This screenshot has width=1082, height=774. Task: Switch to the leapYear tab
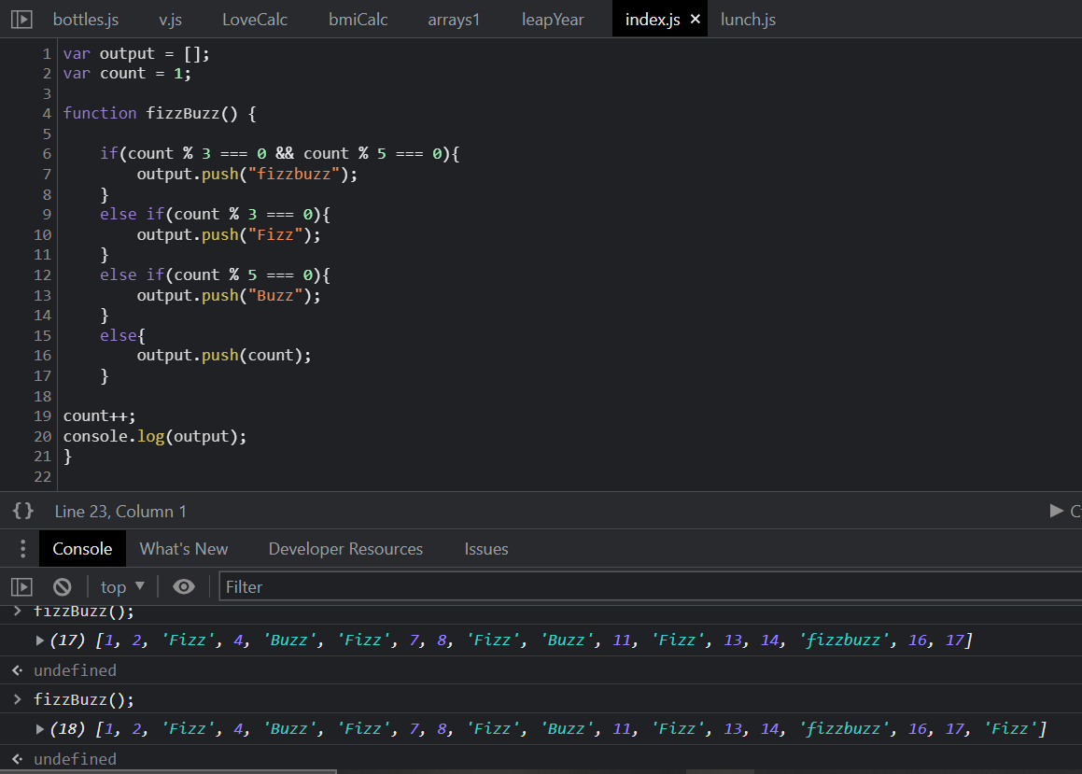(553, 20)
